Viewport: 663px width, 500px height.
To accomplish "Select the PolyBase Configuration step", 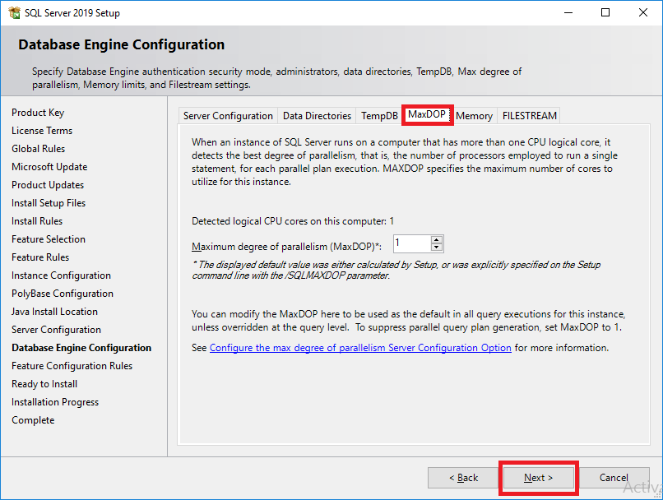I will 63,294.
